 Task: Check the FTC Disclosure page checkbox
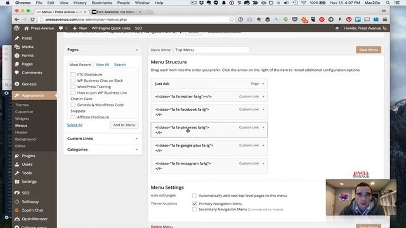(73, 75)
